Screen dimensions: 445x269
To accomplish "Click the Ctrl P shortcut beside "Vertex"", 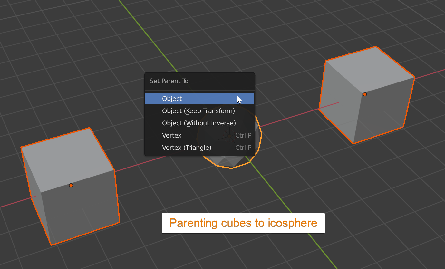I will (243, 135).
